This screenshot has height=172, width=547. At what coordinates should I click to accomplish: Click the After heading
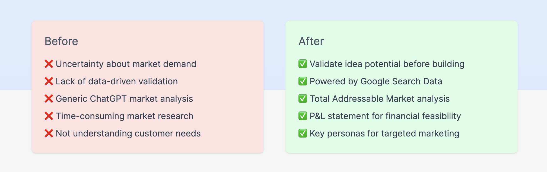tap(311, 41)
